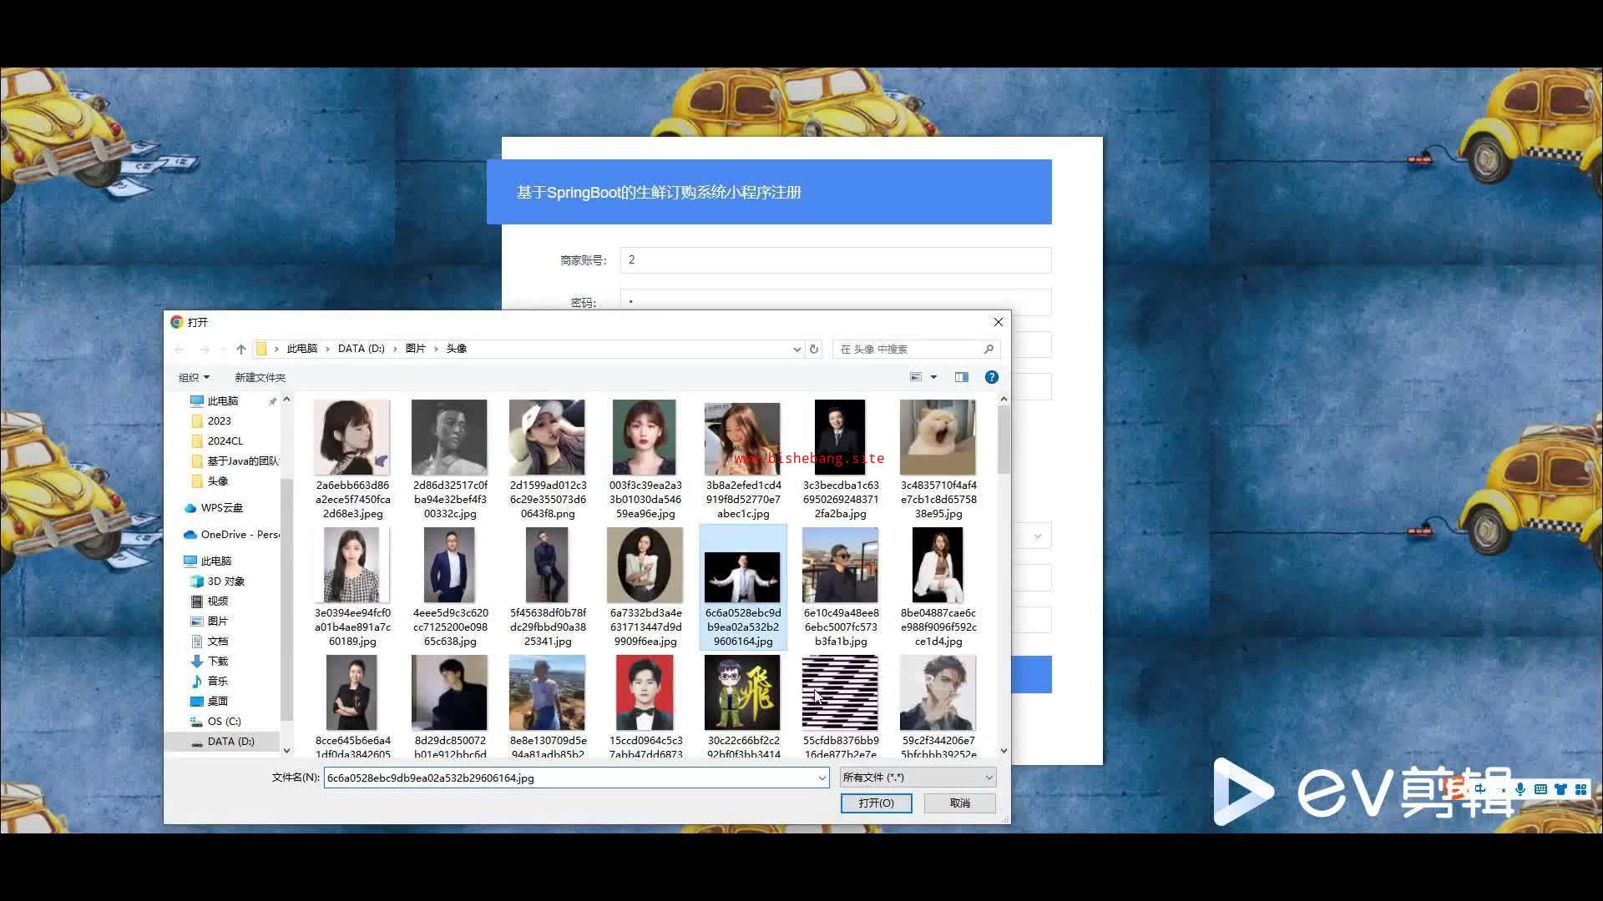This screenshot has width=1603, height=901.
Task: Click the Up folder arrow icon
Action: (x=241, y=349)
